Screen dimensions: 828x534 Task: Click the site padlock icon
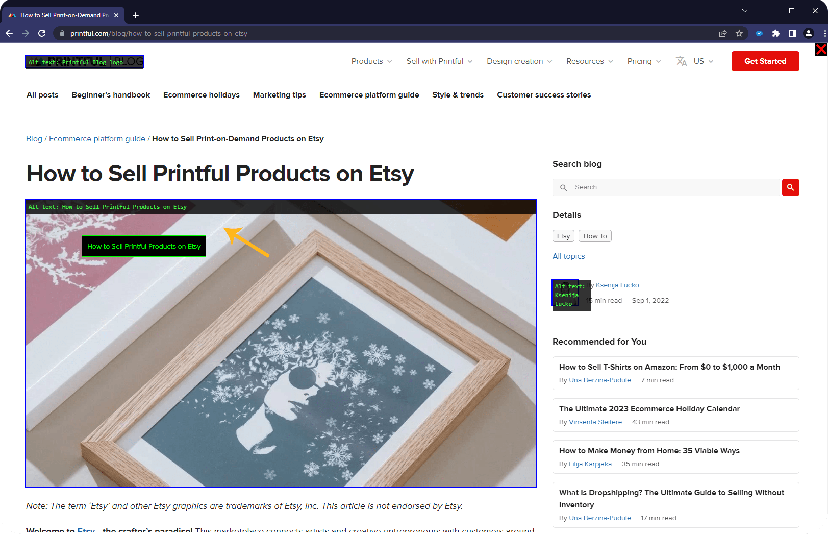(x=62, y=33)
